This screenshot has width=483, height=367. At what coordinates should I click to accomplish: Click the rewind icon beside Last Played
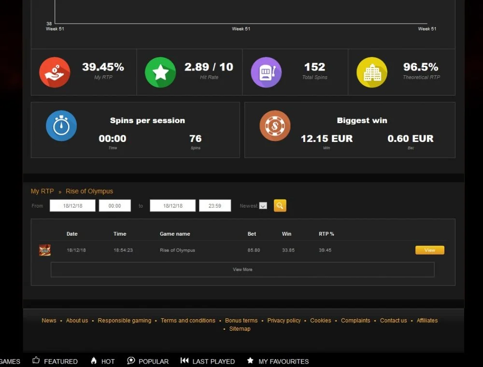pyautogui.click(x=185, y=360)
